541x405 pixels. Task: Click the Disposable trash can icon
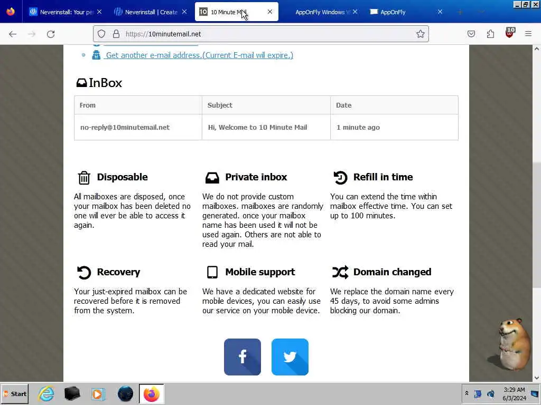tap(84, 178)
